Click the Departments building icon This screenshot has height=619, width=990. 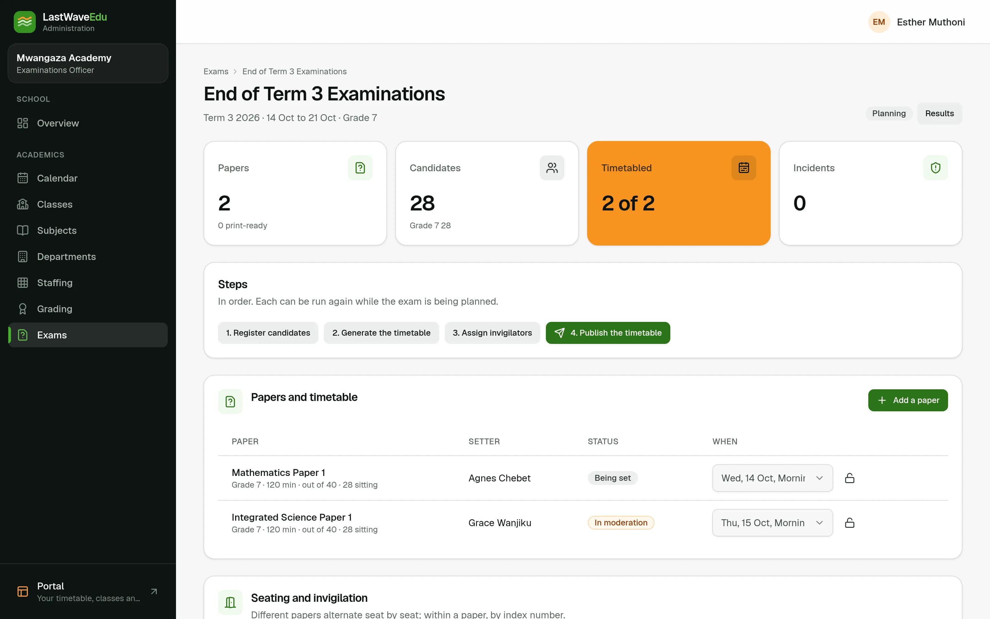(x=22, y=257)
